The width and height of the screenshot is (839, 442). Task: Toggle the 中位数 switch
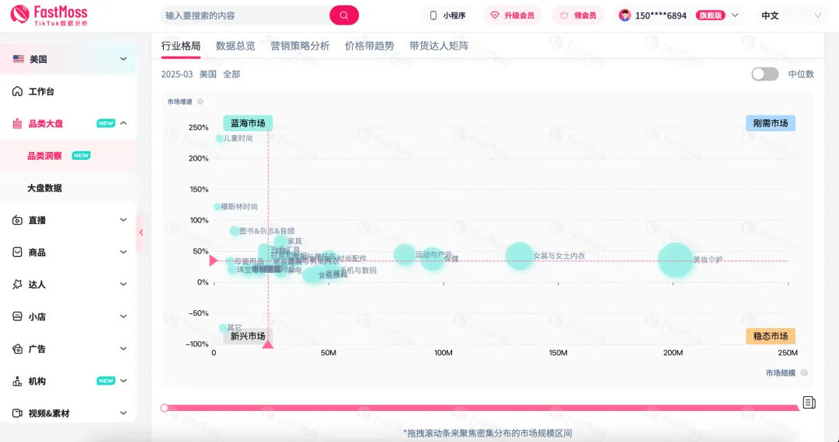point(764,74)
